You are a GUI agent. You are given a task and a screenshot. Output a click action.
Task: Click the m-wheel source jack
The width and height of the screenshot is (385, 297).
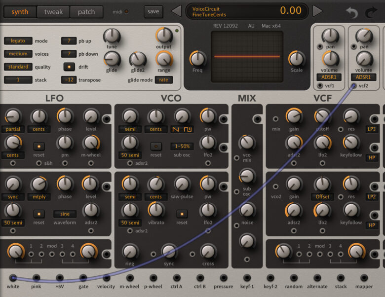pos(130,278)
